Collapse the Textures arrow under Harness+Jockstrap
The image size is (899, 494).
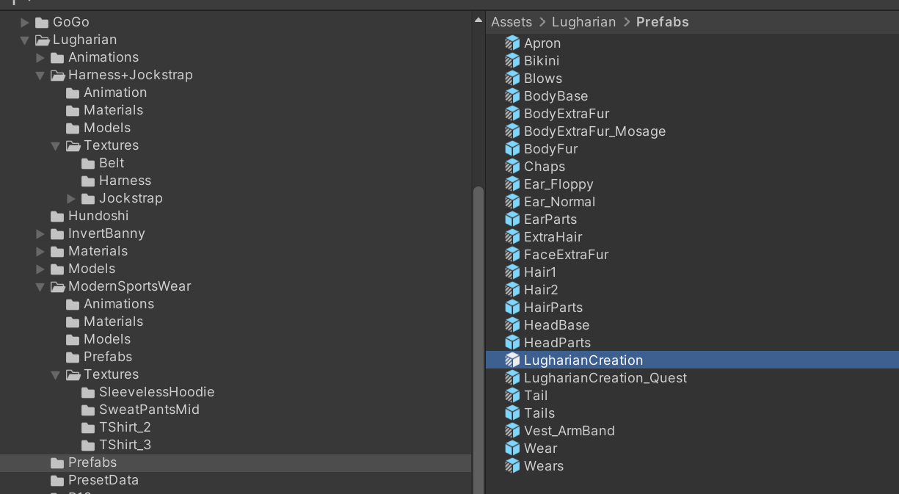coord(56,145)
